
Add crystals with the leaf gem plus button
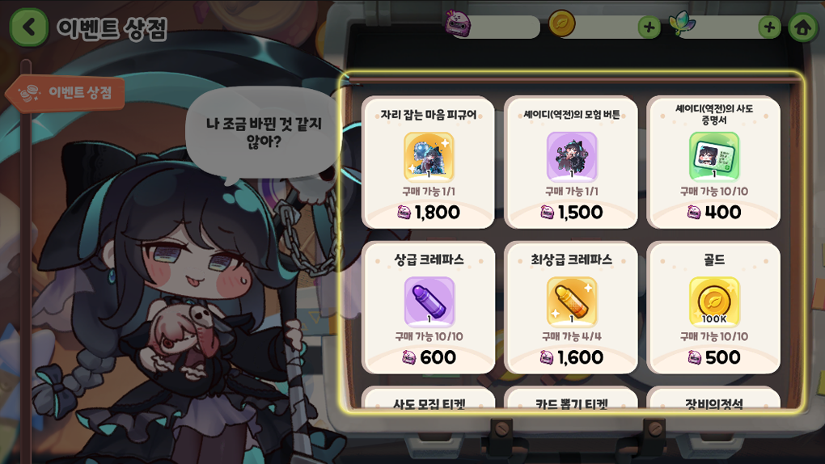point(769,27)
